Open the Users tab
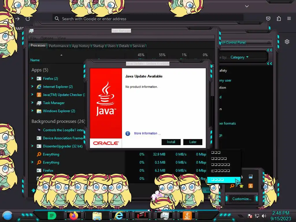The image size is (296, 222). point(112,46)
